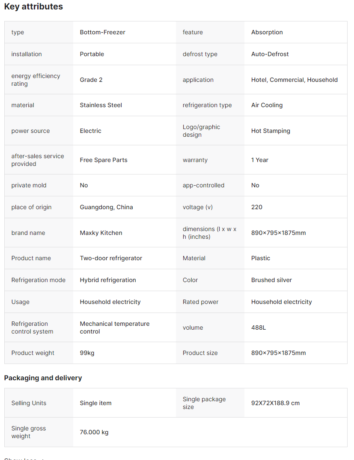
Task: Select the 488L volume value
Action: pos(259,328)
